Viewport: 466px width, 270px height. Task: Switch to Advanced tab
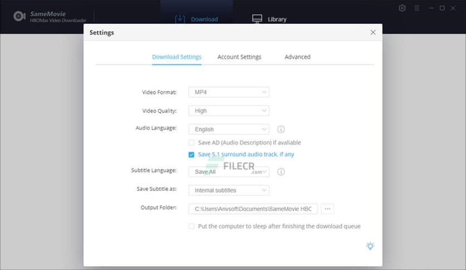[298, 57]
